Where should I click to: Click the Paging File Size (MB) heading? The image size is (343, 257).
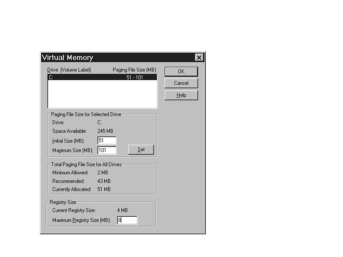[x=134, y=69]
